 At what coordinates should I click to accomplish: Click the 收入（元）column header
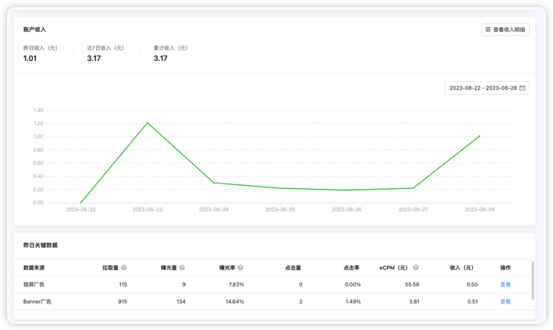462,268
